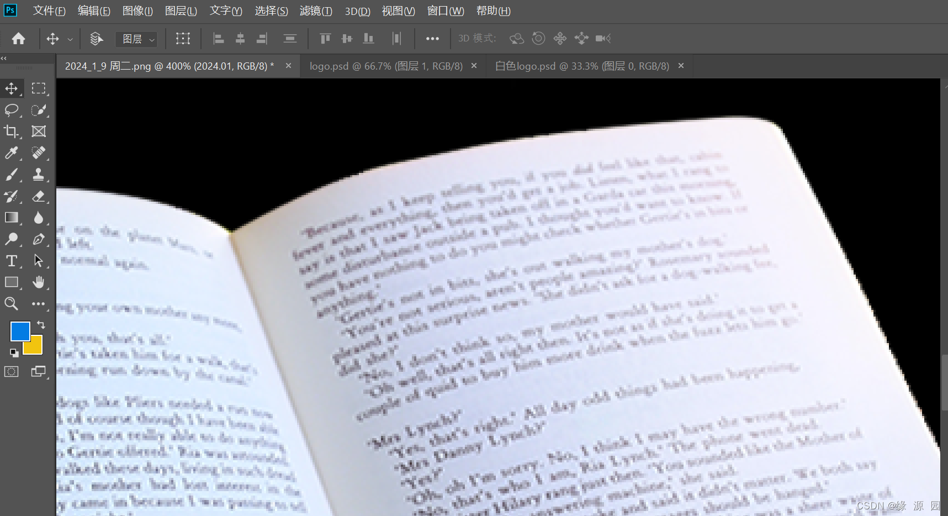948x516 pixels.
Task: Click the 3D rotate object icon
Action: pyautogui.click(x=517, y=38)
